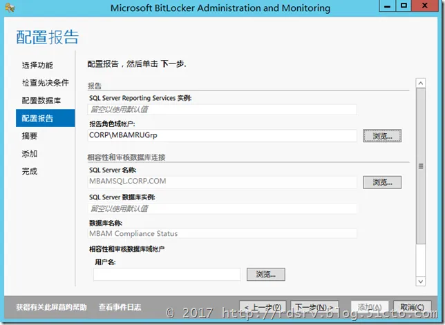Select the 添加 step in sidebar

coord(30,154)
